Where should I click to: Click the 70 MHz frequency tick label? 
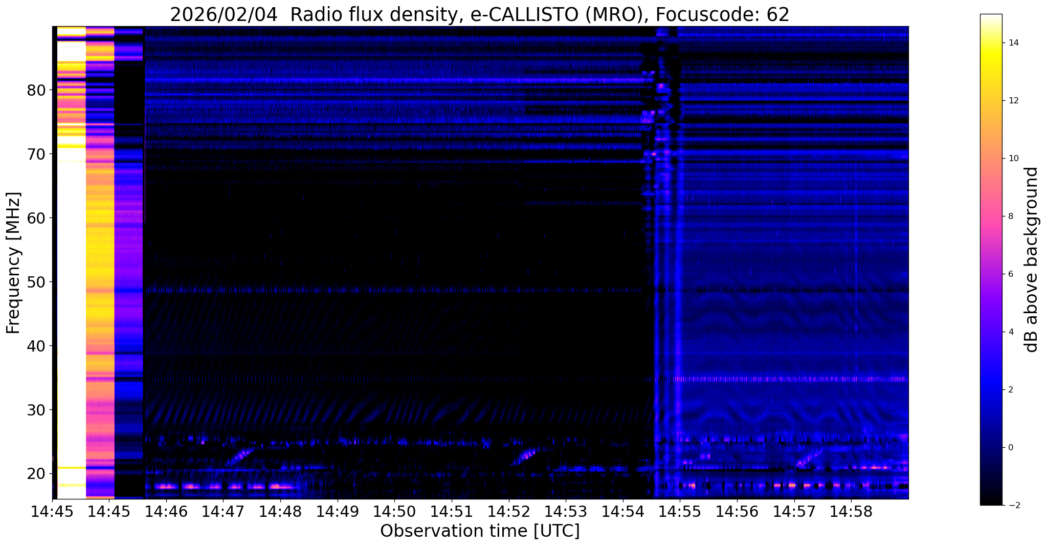(x=36, y=154)
